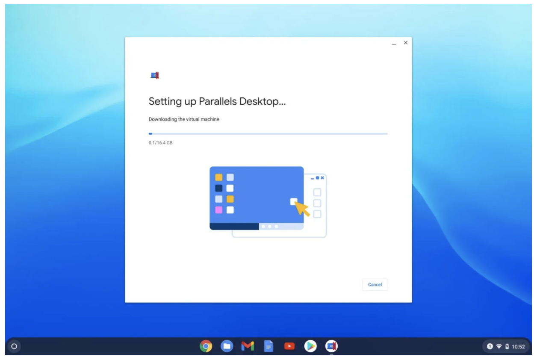Open Google Chrome from the shelf

pos(207,346)
